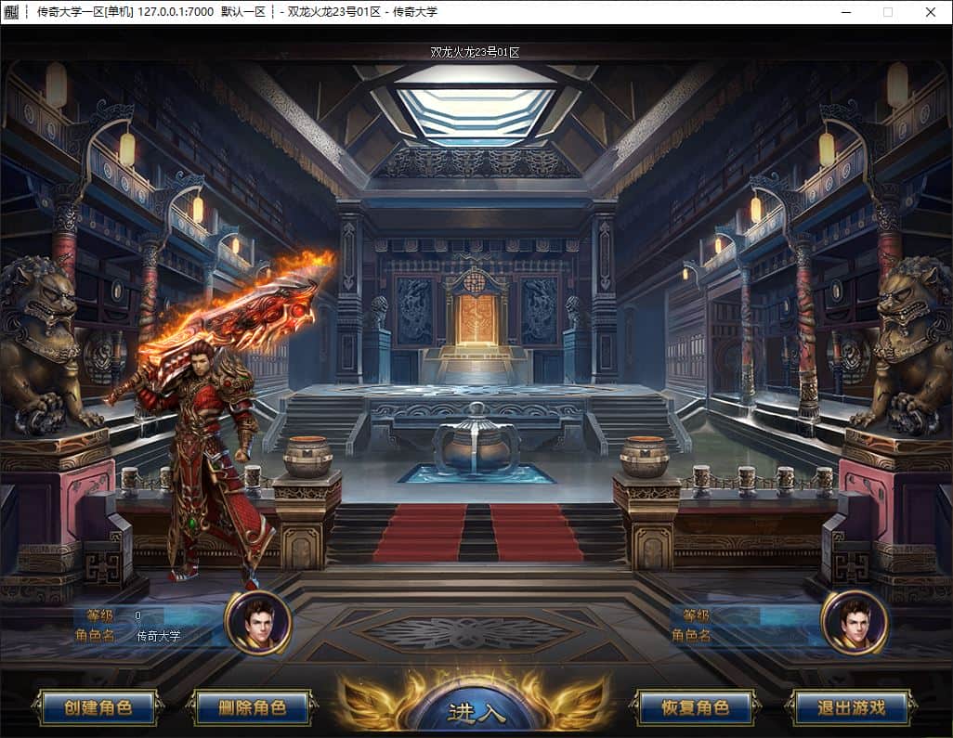Click the 退出游戏 button
Screen dimensions: 953x738
click(851, 707)
